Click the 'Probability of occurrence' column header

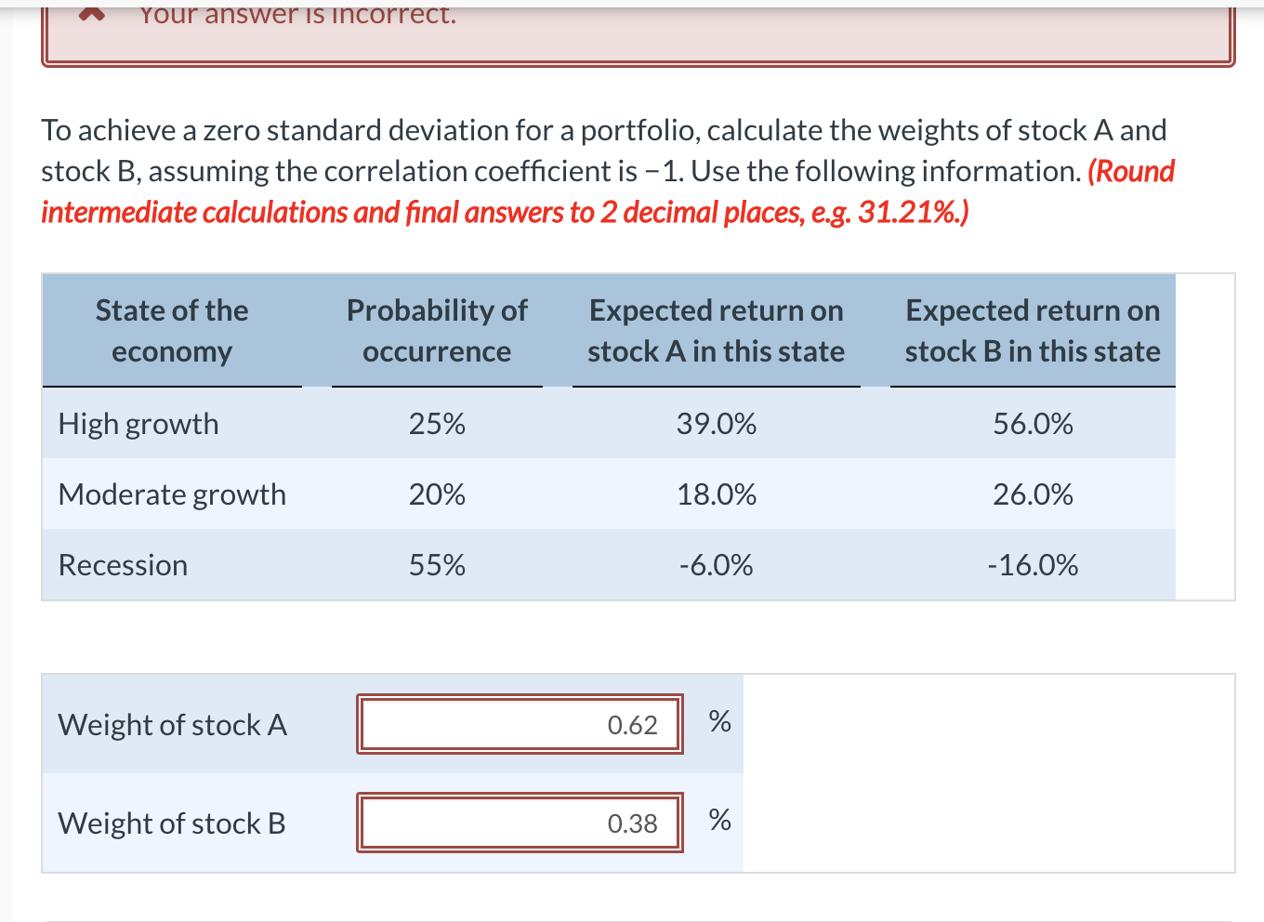tap(437, 330)
